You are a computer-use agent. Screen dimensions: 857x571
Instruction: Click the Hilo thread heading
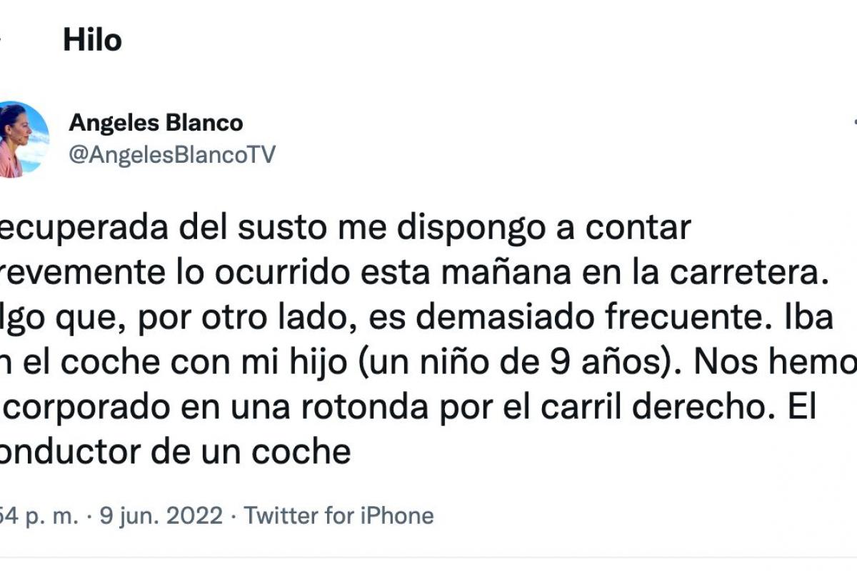pyautogui.click(x=92, y=41)
